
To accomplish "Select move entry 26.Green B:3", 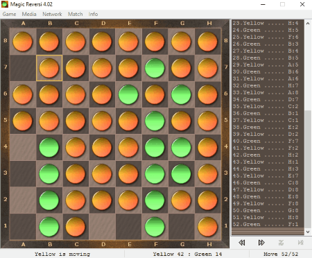I will [266, 44].
